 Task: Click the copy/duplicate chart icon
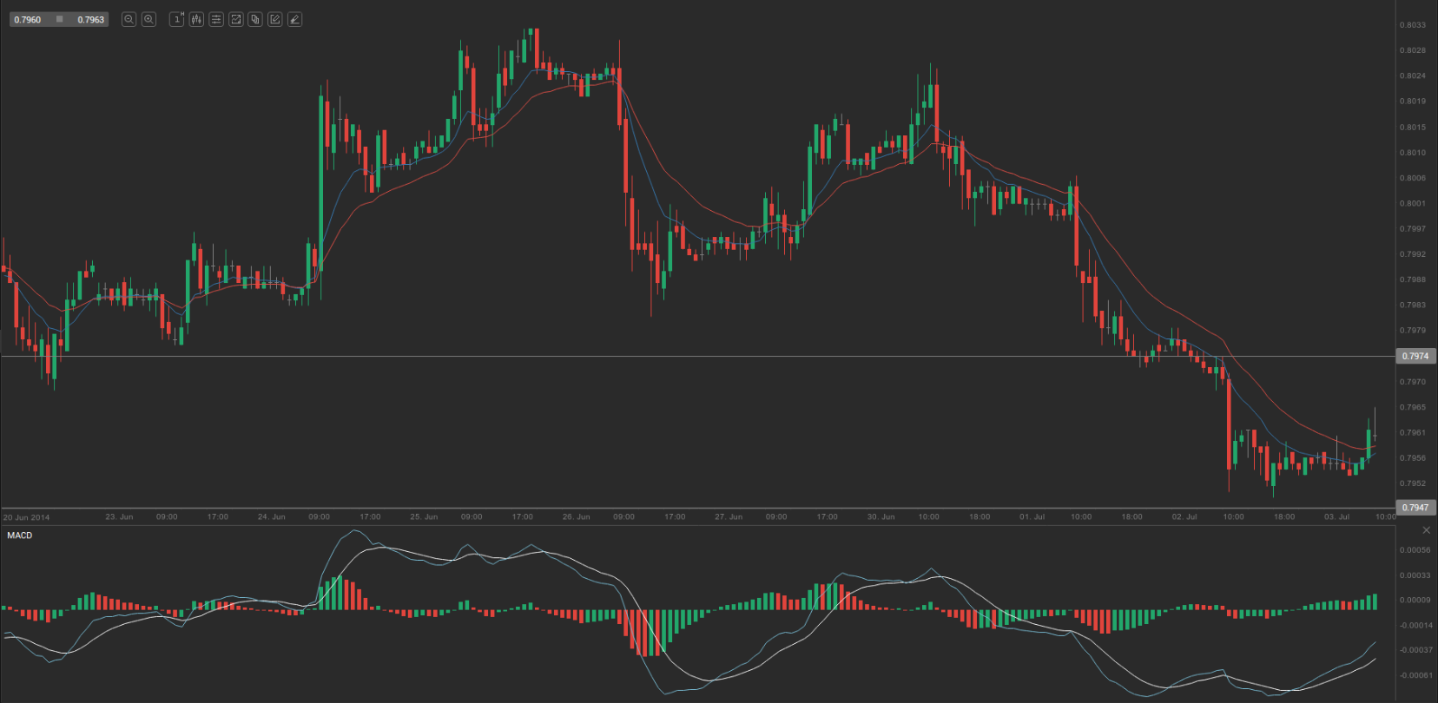pyautogui.click(x=255, y=19)
